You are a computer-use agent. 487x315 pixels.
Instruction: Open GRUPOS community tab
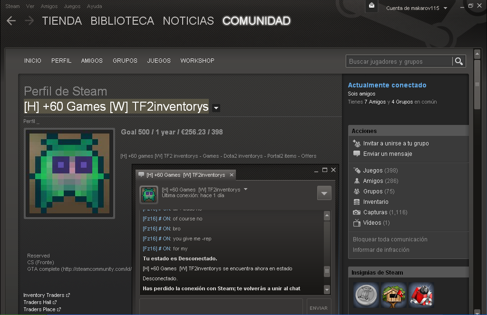point(125,61)
